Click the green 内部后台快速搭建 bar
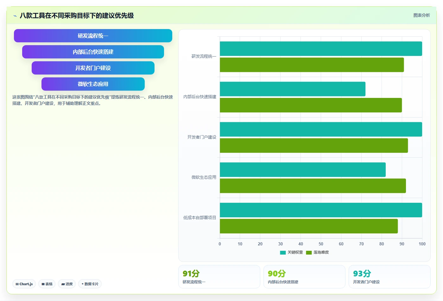The height and width of the screenshot is (301, 443). pos(311,105)
